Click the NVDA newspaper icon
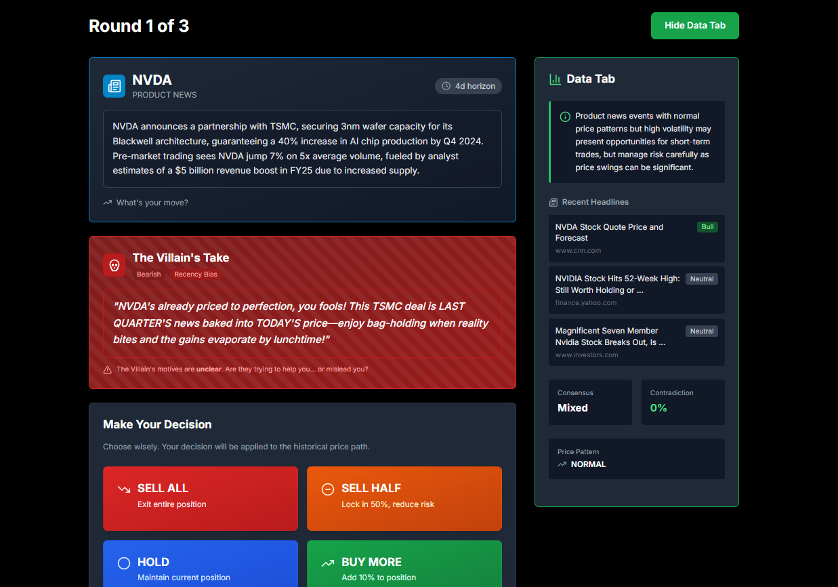The image size is (838, 587). [114, 86]
